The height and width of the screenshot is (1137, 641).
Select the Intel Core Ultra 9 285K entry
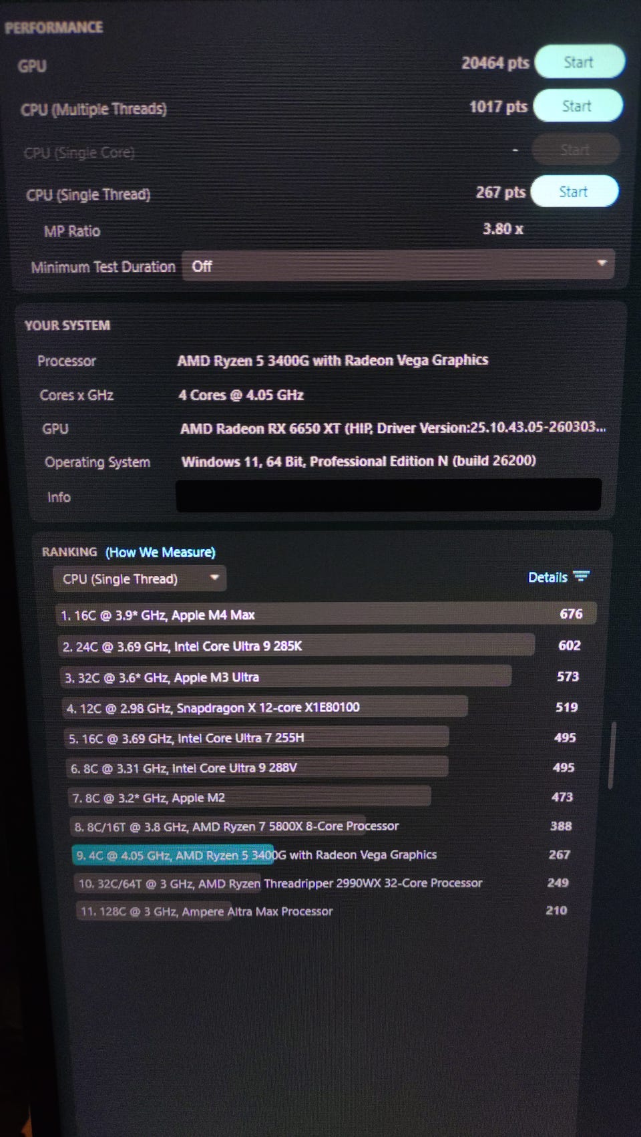tap(297, 646)
